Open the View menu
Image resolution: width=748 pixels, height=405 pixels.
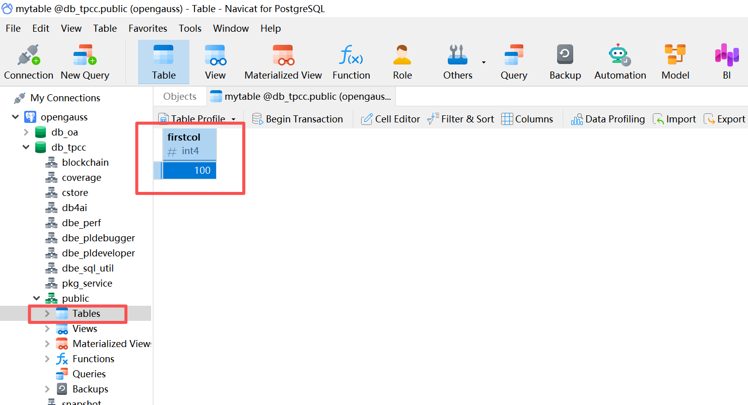(71, 28)
